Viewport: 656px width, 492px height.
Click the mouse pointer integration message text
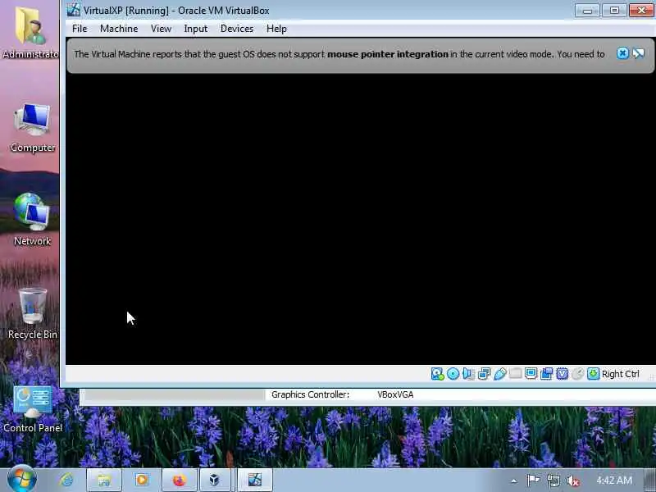click(339, 54)
